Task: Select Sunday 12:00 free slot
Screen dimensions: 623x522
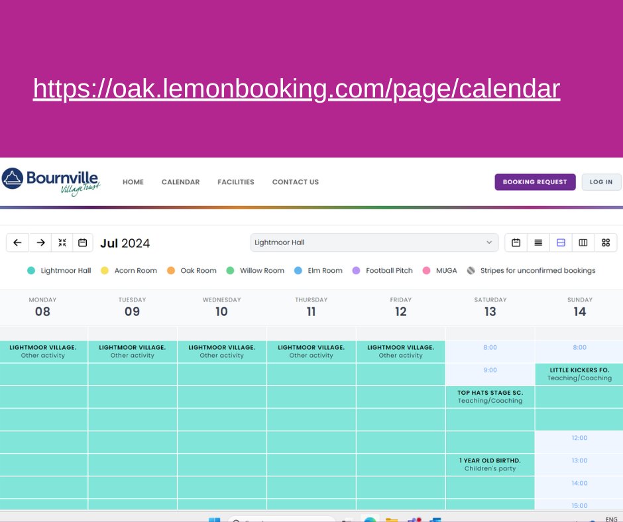Action: [580, 442]
